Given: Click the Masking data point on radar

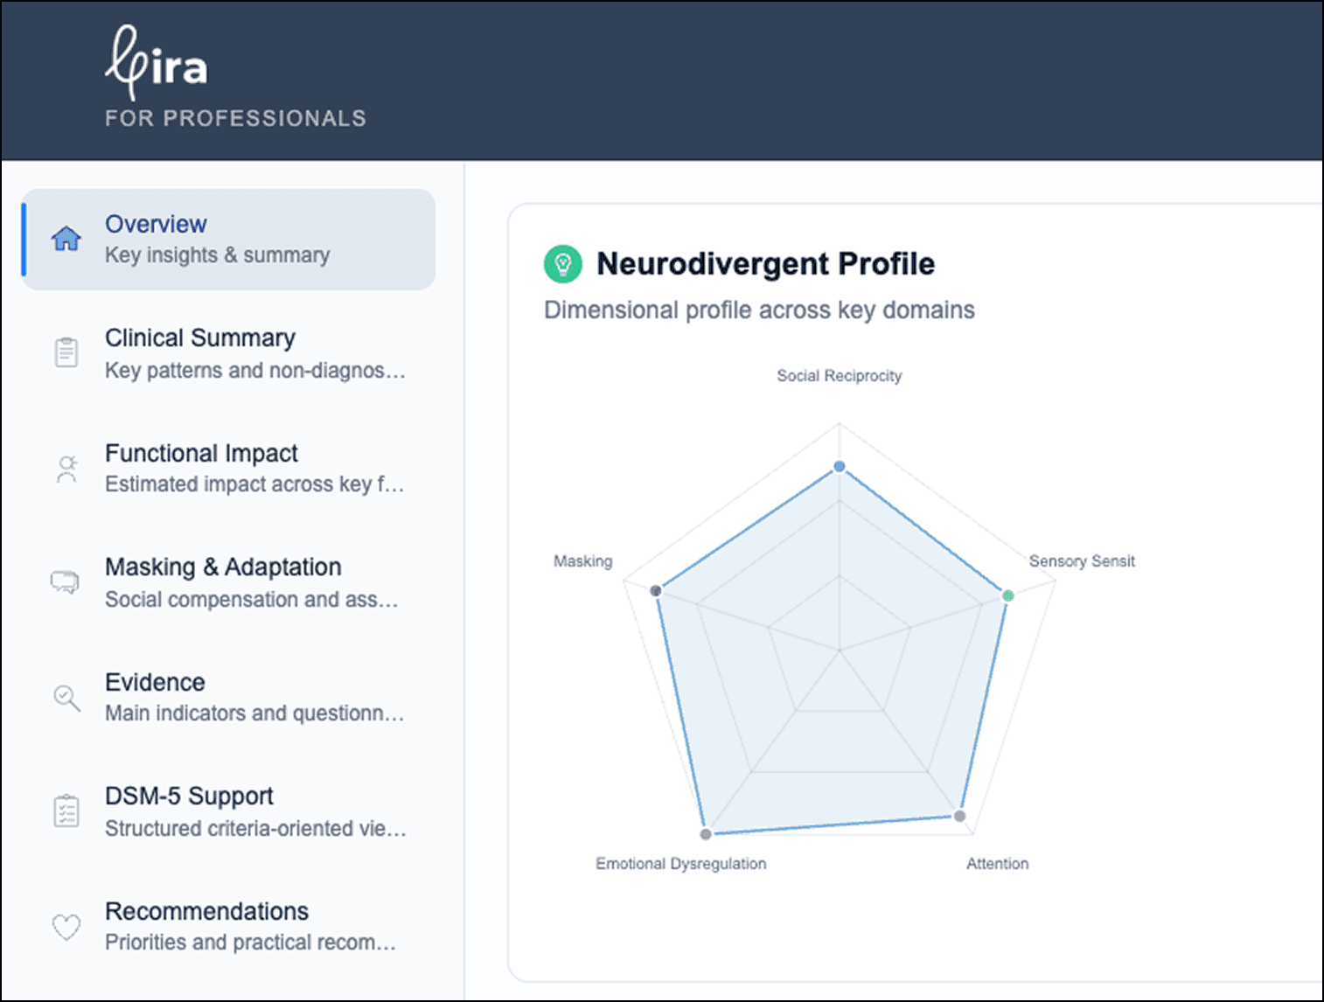Looking at the screenshot, I should pos(656,591).
